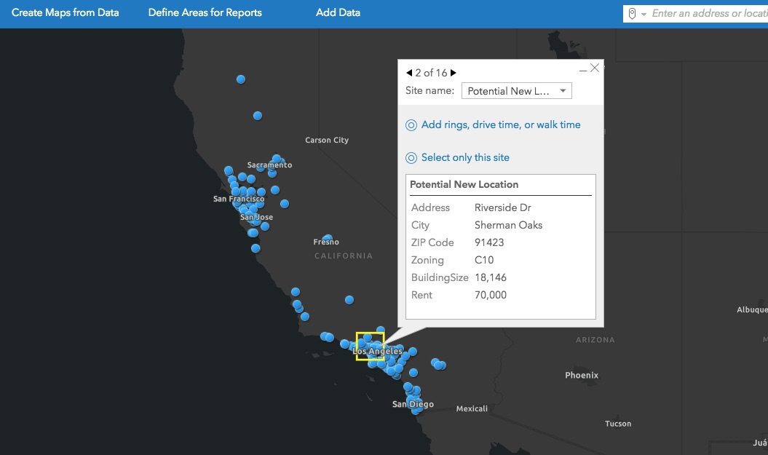Click the yellow highlighted site square
The height and width of the screenshot is (455, 768).
[370, 347]
